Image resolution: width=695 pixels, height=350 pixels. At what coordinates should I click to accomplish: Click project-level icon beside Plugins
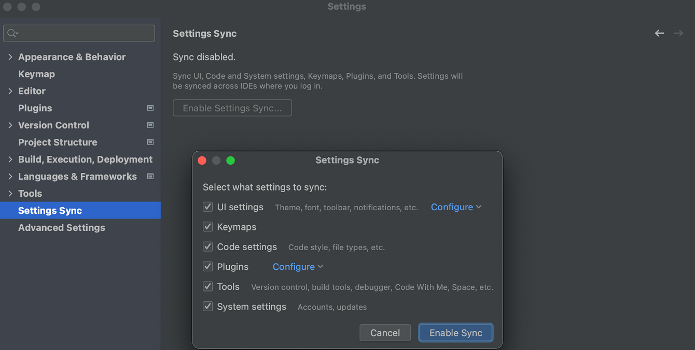pos(150,108)
